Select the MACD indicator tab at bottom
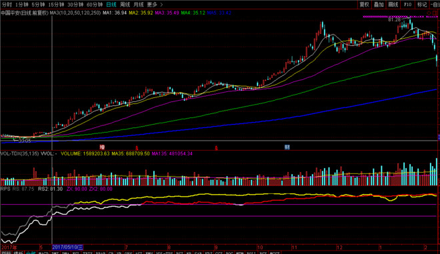Screen dimensions: 440x254 pyautogui.click(x=43, y=253)
